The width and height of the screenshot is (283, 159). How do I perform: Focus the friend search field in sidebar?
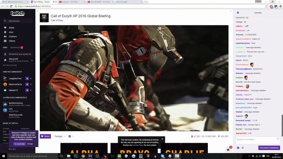[18, 54]
